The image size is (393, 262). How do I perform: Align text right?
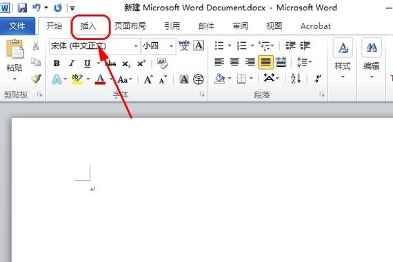click(250, 61)
